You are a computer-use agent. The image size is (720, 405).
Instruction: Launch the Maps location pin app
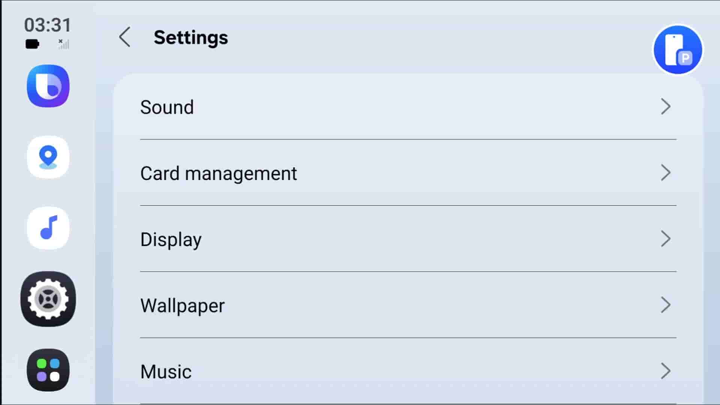tap(48, 157)
